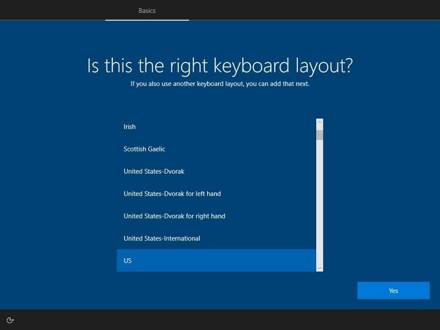The image size is (440, 330).
Task: Click the white underline beneath Basics
Action: click(x=147, y=20)
